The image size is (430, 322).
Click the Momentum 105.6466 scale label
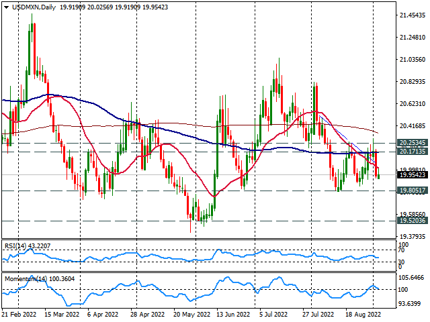[413, 277]
